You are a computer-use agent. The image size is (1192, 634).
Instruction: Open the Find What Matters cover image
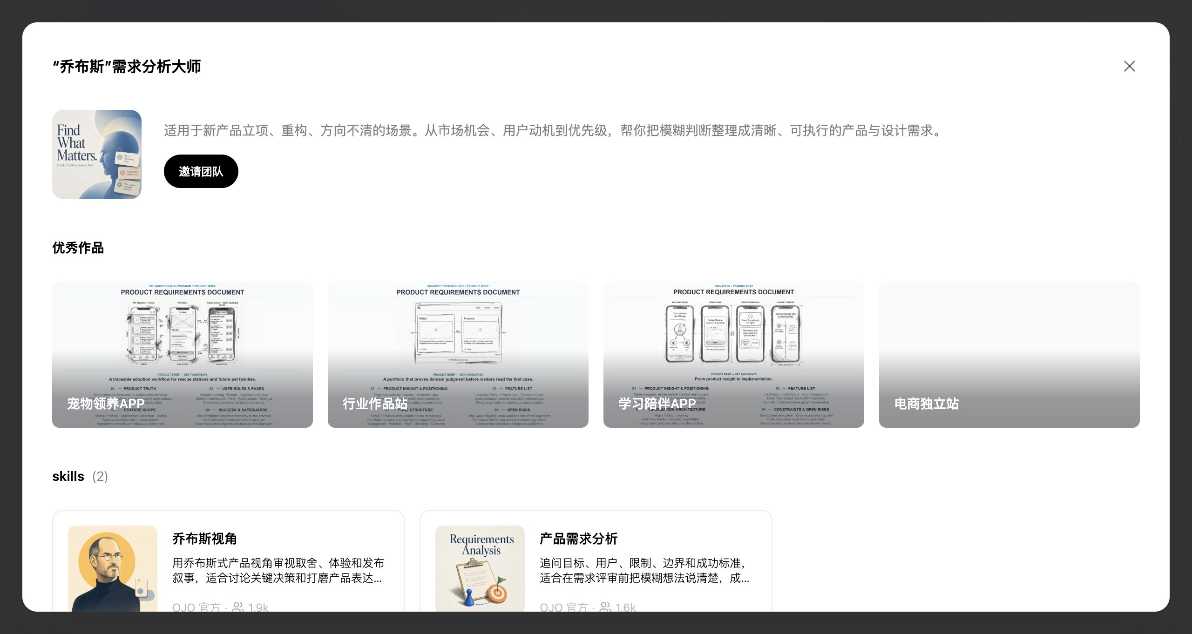[97, 155]
